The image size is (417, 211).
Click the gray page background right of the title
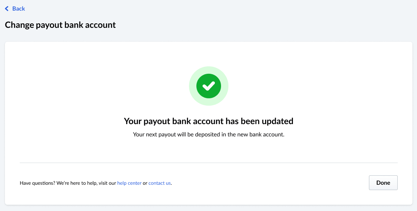[x=267, y=25]
